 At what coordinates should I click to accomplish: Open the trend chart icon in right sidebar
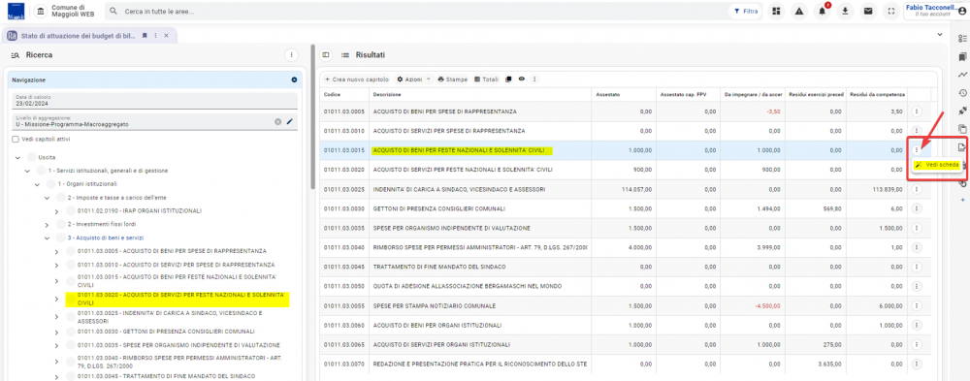pos(962,75)
